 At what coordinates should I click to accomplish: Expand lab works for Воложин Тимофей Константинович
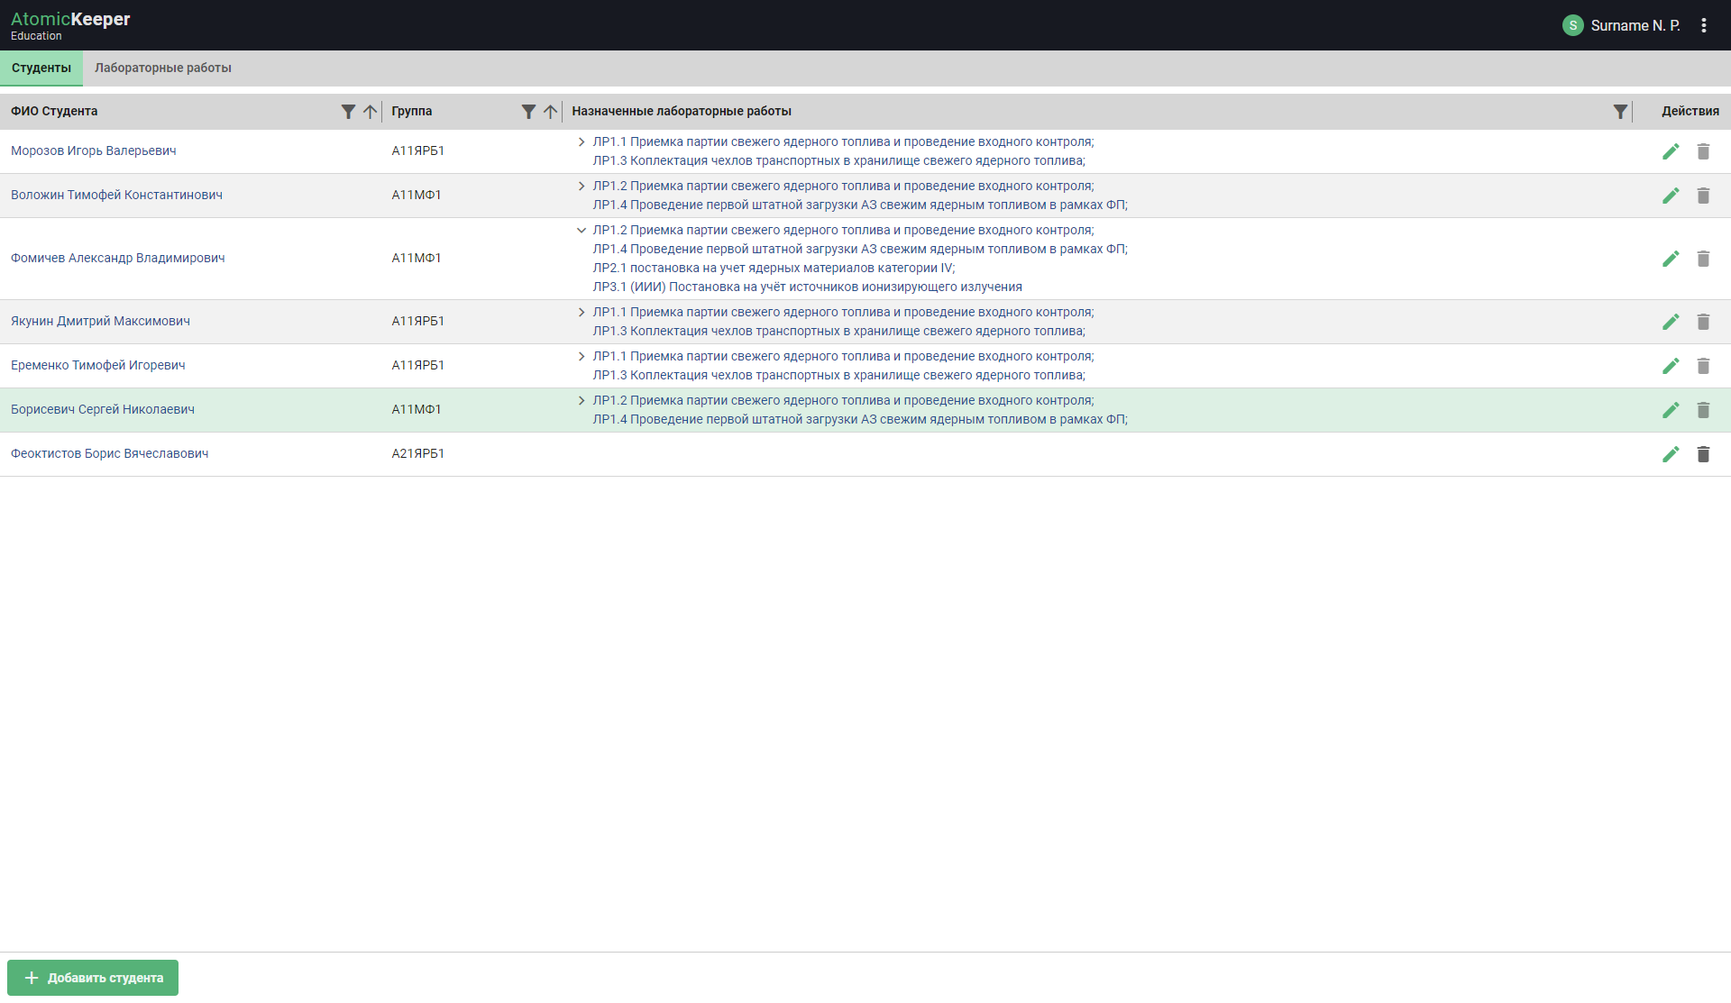coord(582,187)
